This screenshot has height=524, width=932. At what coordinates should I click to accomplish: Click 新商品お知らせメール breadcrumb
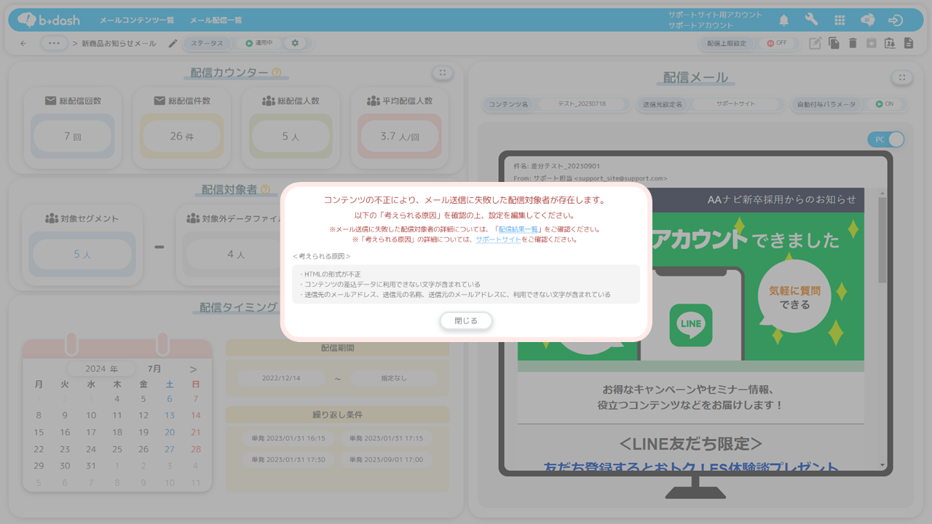tap(119, 44)
